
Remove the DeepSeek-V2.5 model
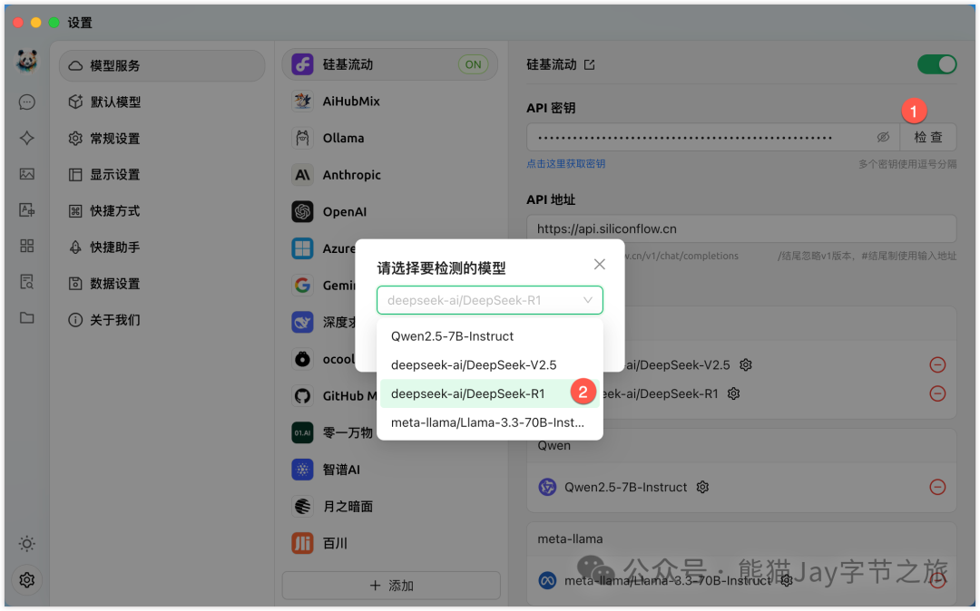[x=937, y=365]
